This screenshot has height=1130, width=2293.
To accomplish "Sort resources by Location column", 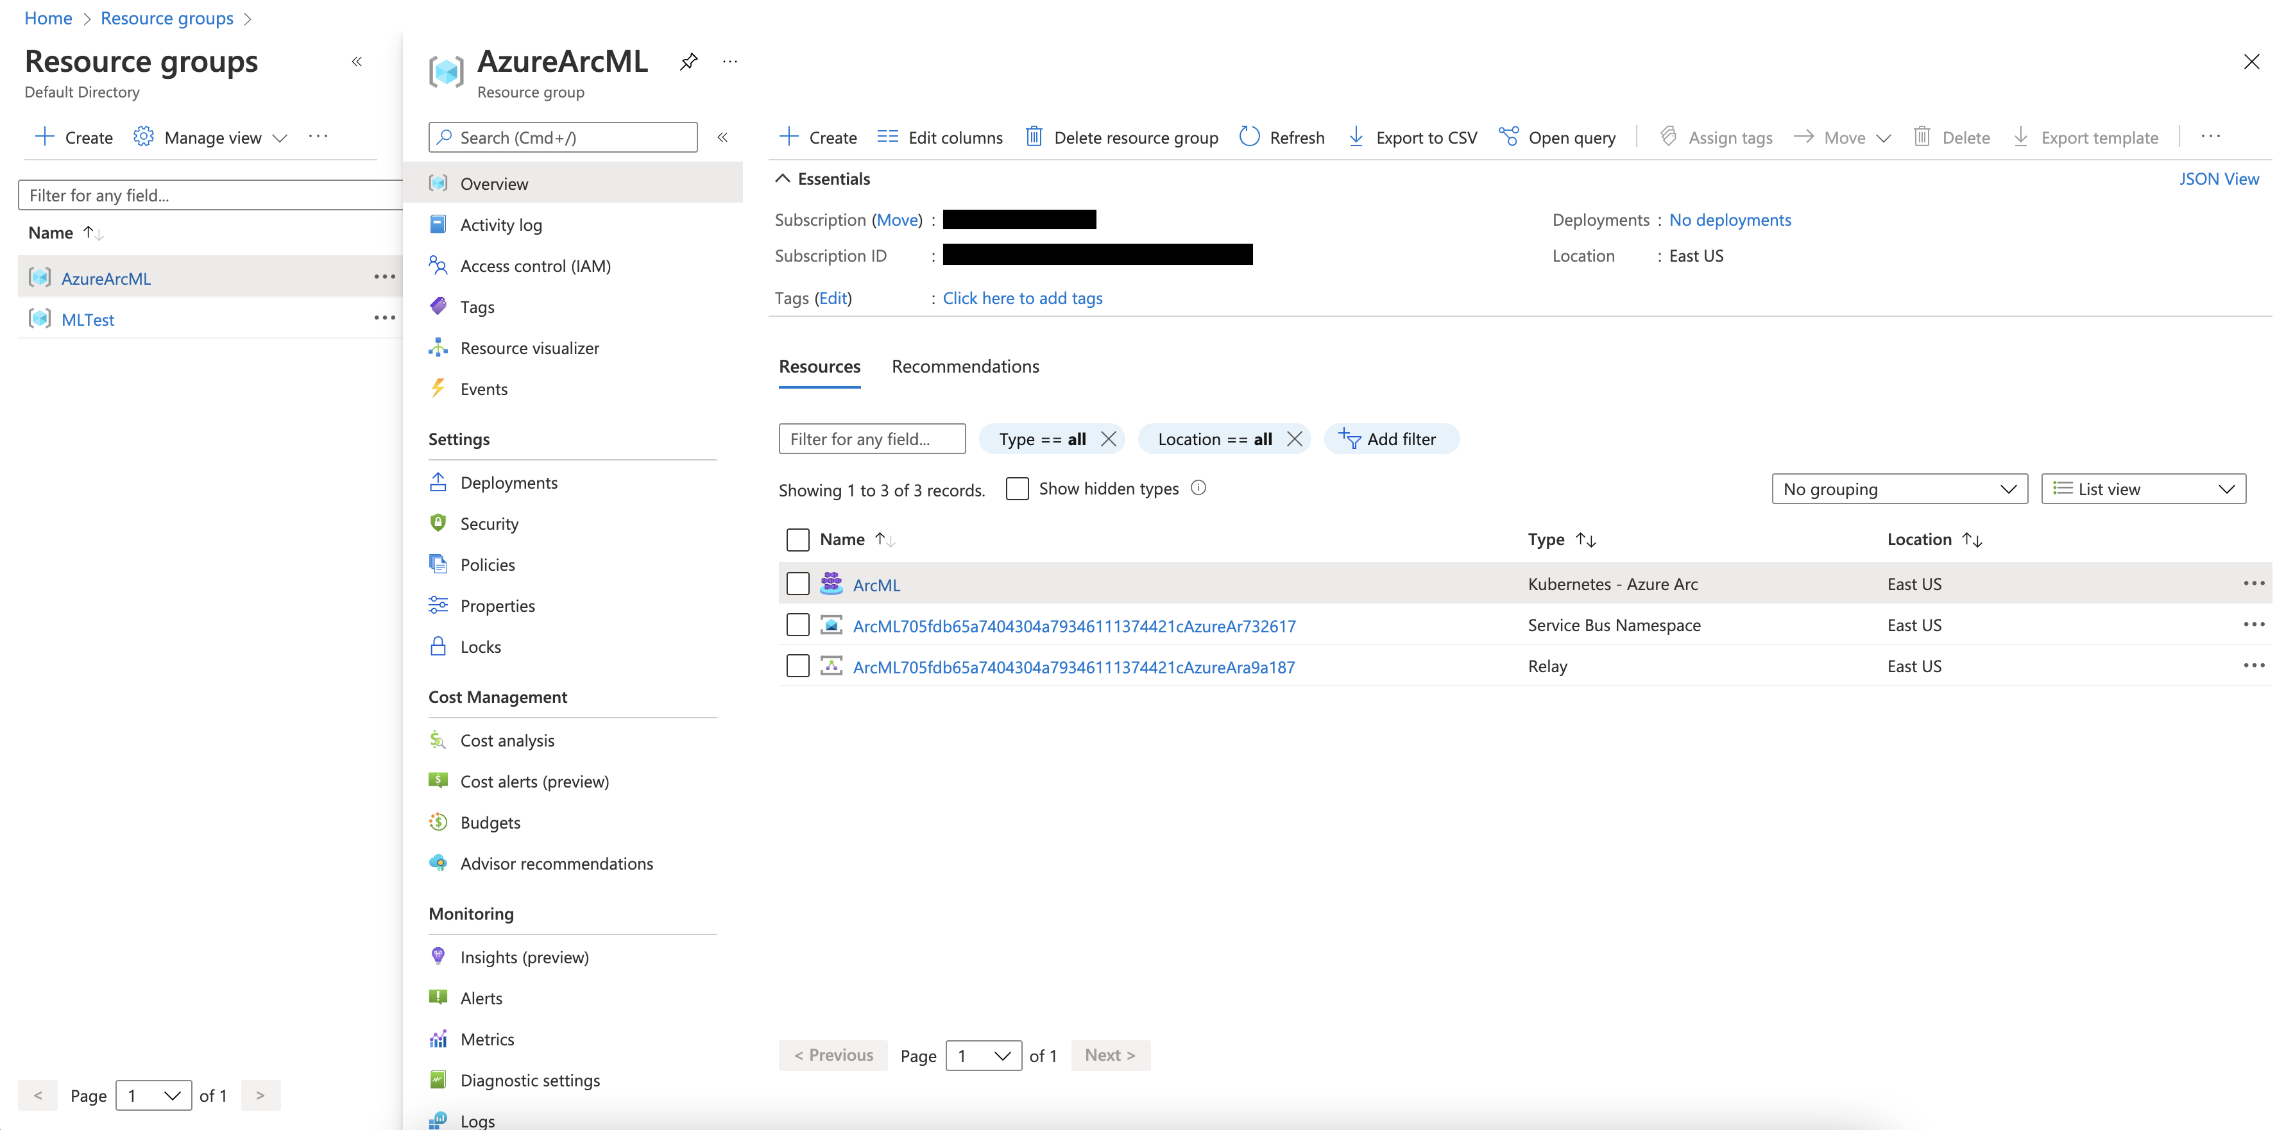I will click(1934, 539).
